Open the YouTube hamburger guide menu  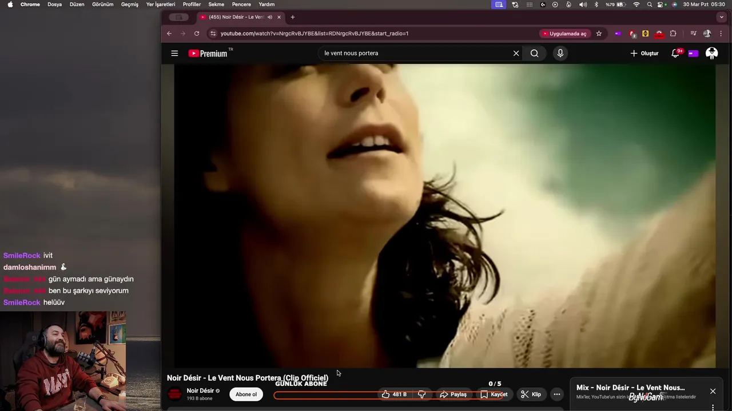pyautogui.click(x=174, y=53)
